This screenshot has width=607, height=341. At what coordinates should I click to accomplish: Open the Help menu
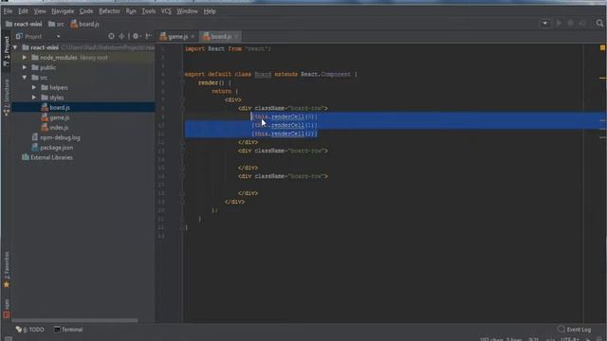[210, 11]
